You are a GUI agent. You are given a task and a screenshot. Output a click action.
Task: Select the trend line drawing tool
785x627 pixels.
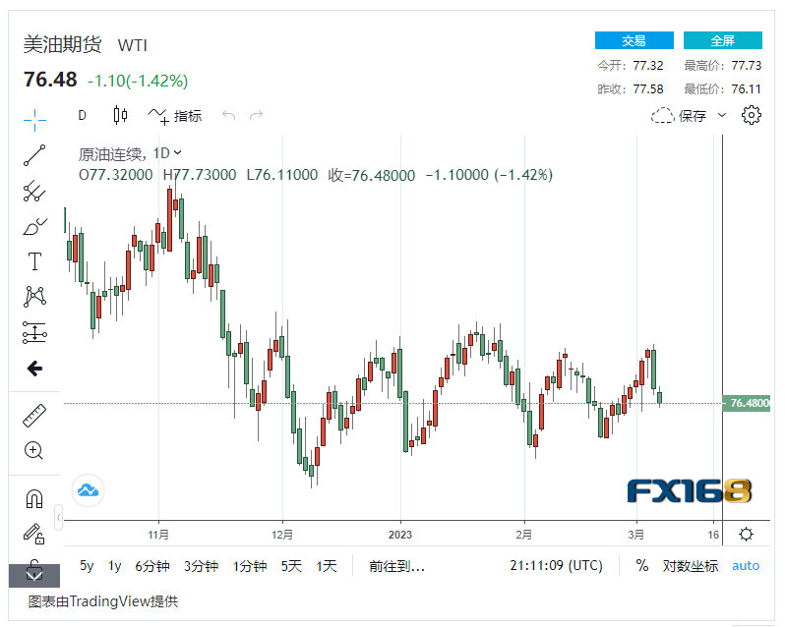click(34, 154)
